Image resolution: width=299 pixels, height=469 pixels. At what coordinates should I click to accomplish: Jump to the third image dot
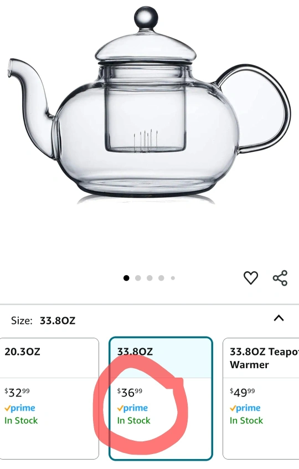point(149,278)
